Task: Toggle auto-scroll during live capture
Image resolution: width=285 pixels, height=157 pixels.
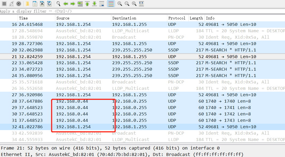Action: point(102,4)
